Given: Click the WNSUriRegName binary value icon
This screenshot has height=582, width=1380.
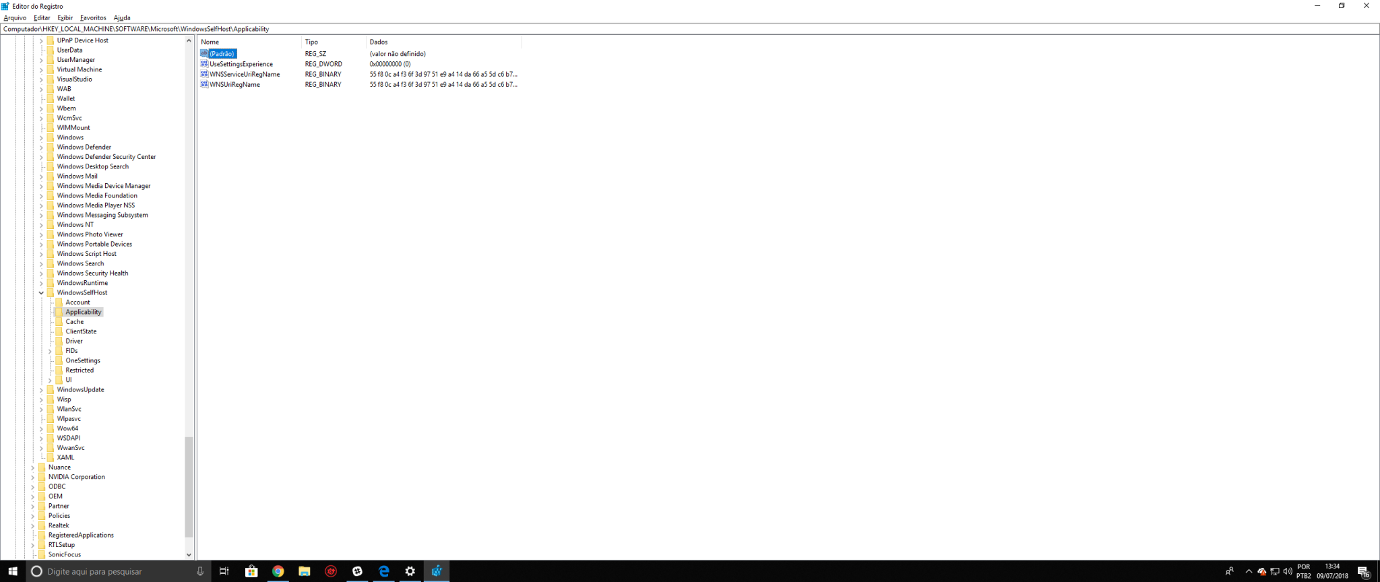Looking at the screenshot, I should pyautogui.click(x=204, y=84).
